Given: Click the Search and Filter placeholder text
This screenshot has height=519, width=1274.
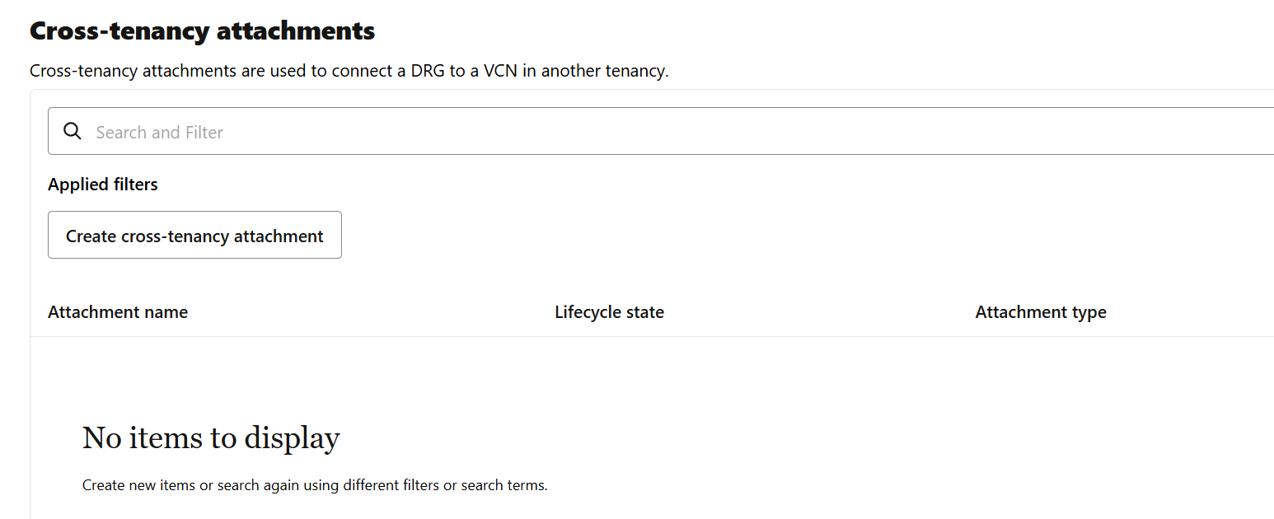Looking at the screenshot, I should [159, 132].
